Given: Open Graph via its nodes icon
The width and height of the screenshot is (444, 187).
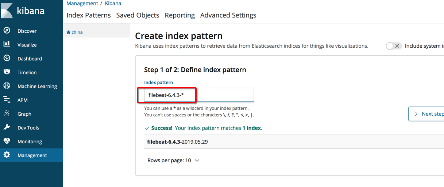Looking at the screenshot, I should [7, 114].
